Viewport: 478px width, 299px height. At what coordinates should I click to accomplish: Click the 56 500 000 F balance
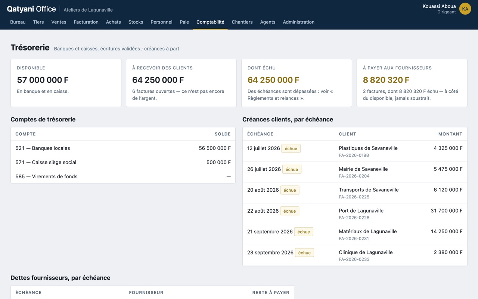(x=215, y=148)
